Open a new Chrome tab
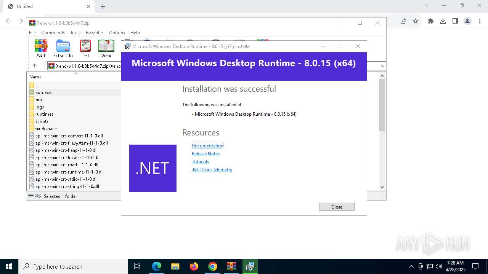This screenshot has height=274, width=488. (x=103, y=6)
